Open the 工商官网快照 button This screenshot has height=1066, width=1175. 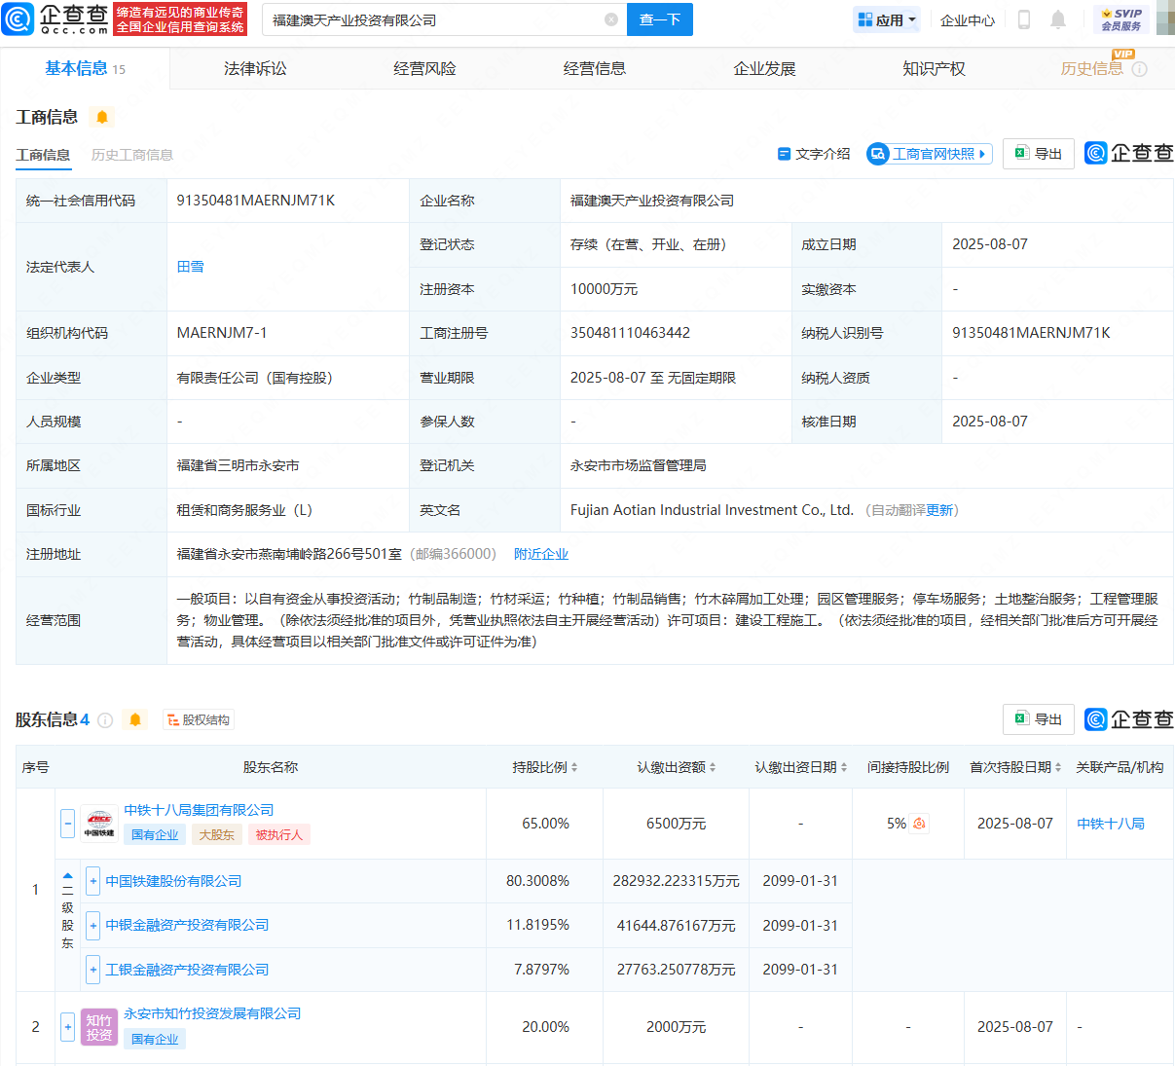click(930, 154)
